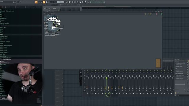Click the pattern selector field in toolbar
This screenshot has height=106, width=189.
tap(60, 2)
